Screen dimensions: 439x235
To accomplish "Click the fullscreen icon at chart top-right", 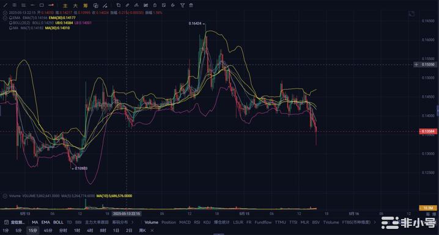I will point(411,13).
